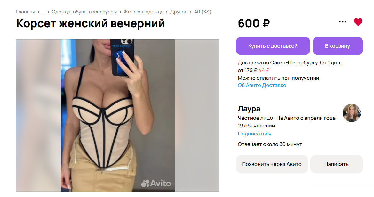Click Подписаться to follow the seller
The image size is (374, 197).
tap(254, 134)
